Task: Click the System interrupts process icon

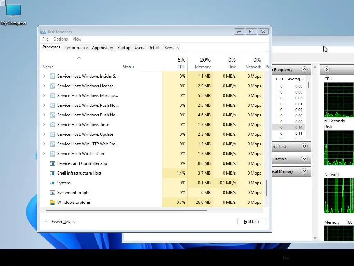Action: pyautogui.click(x=53, y=193)
